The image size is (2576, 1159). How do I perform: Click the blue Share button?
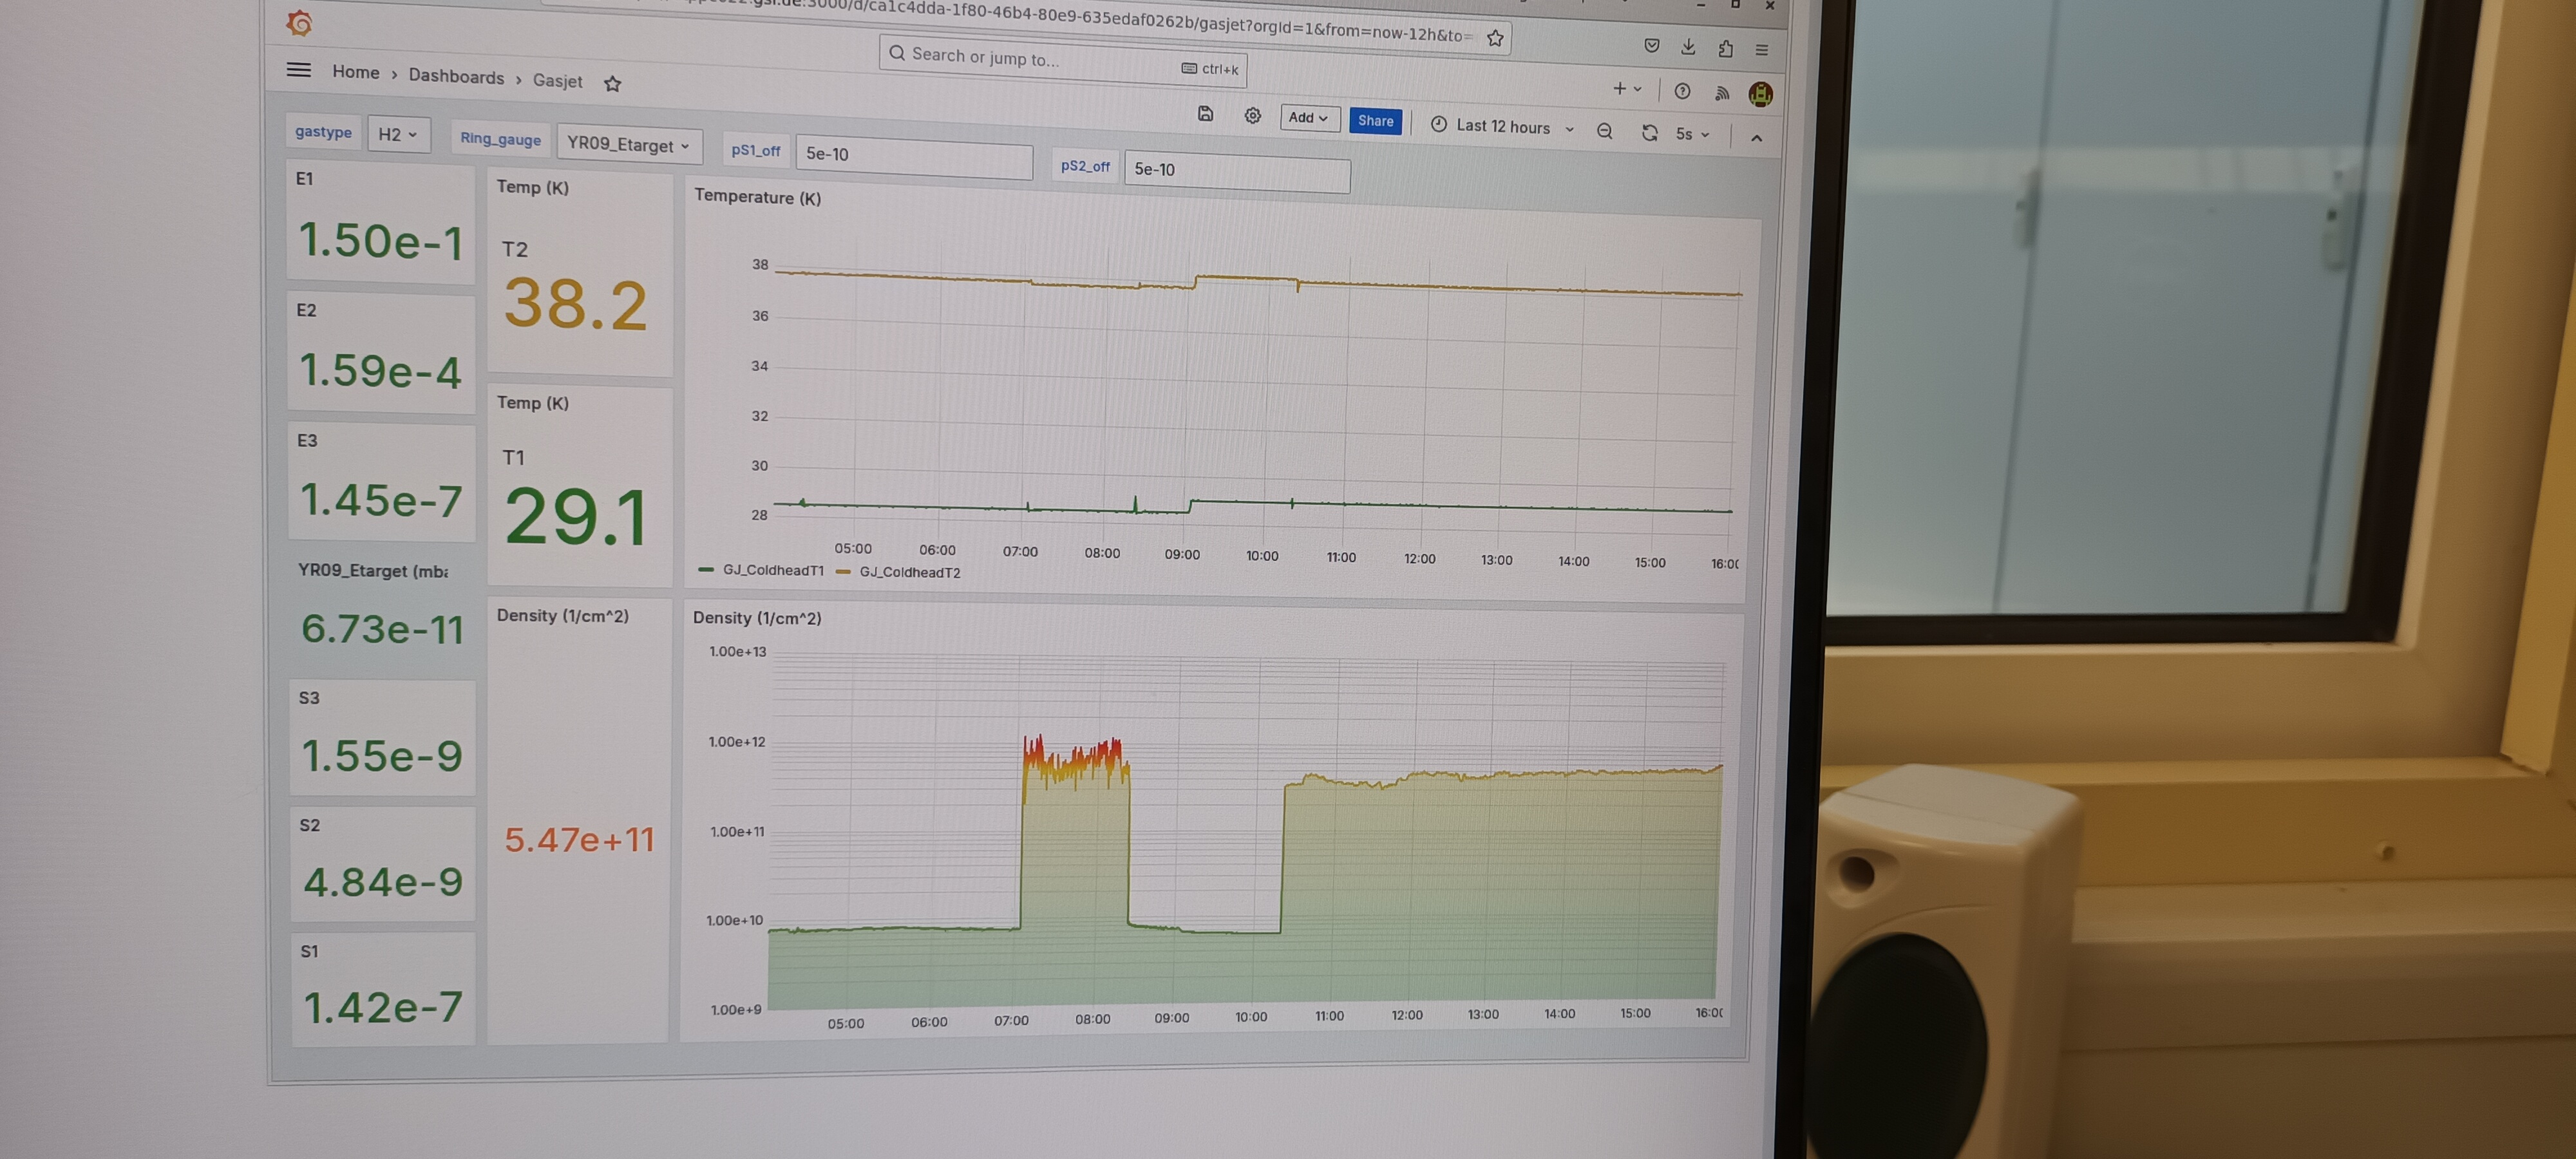[x=1375, y=121]
